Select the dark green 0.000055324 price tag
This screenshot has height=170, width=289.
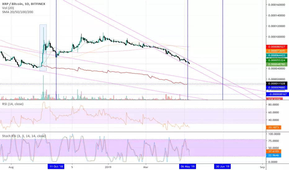click(277, 60)
